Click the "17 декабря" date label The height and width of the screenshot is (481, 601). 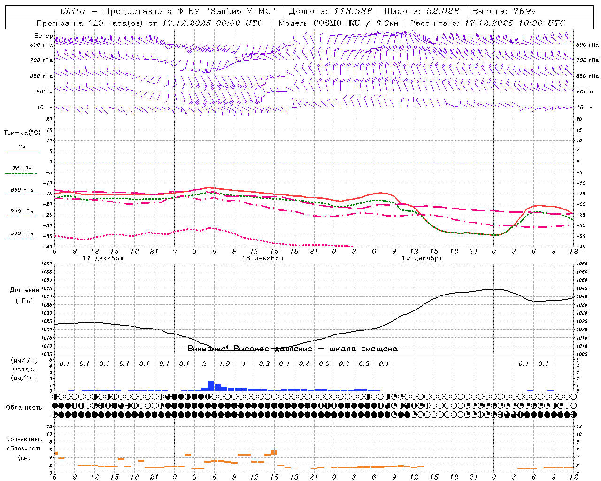click(x=103, y=258)
